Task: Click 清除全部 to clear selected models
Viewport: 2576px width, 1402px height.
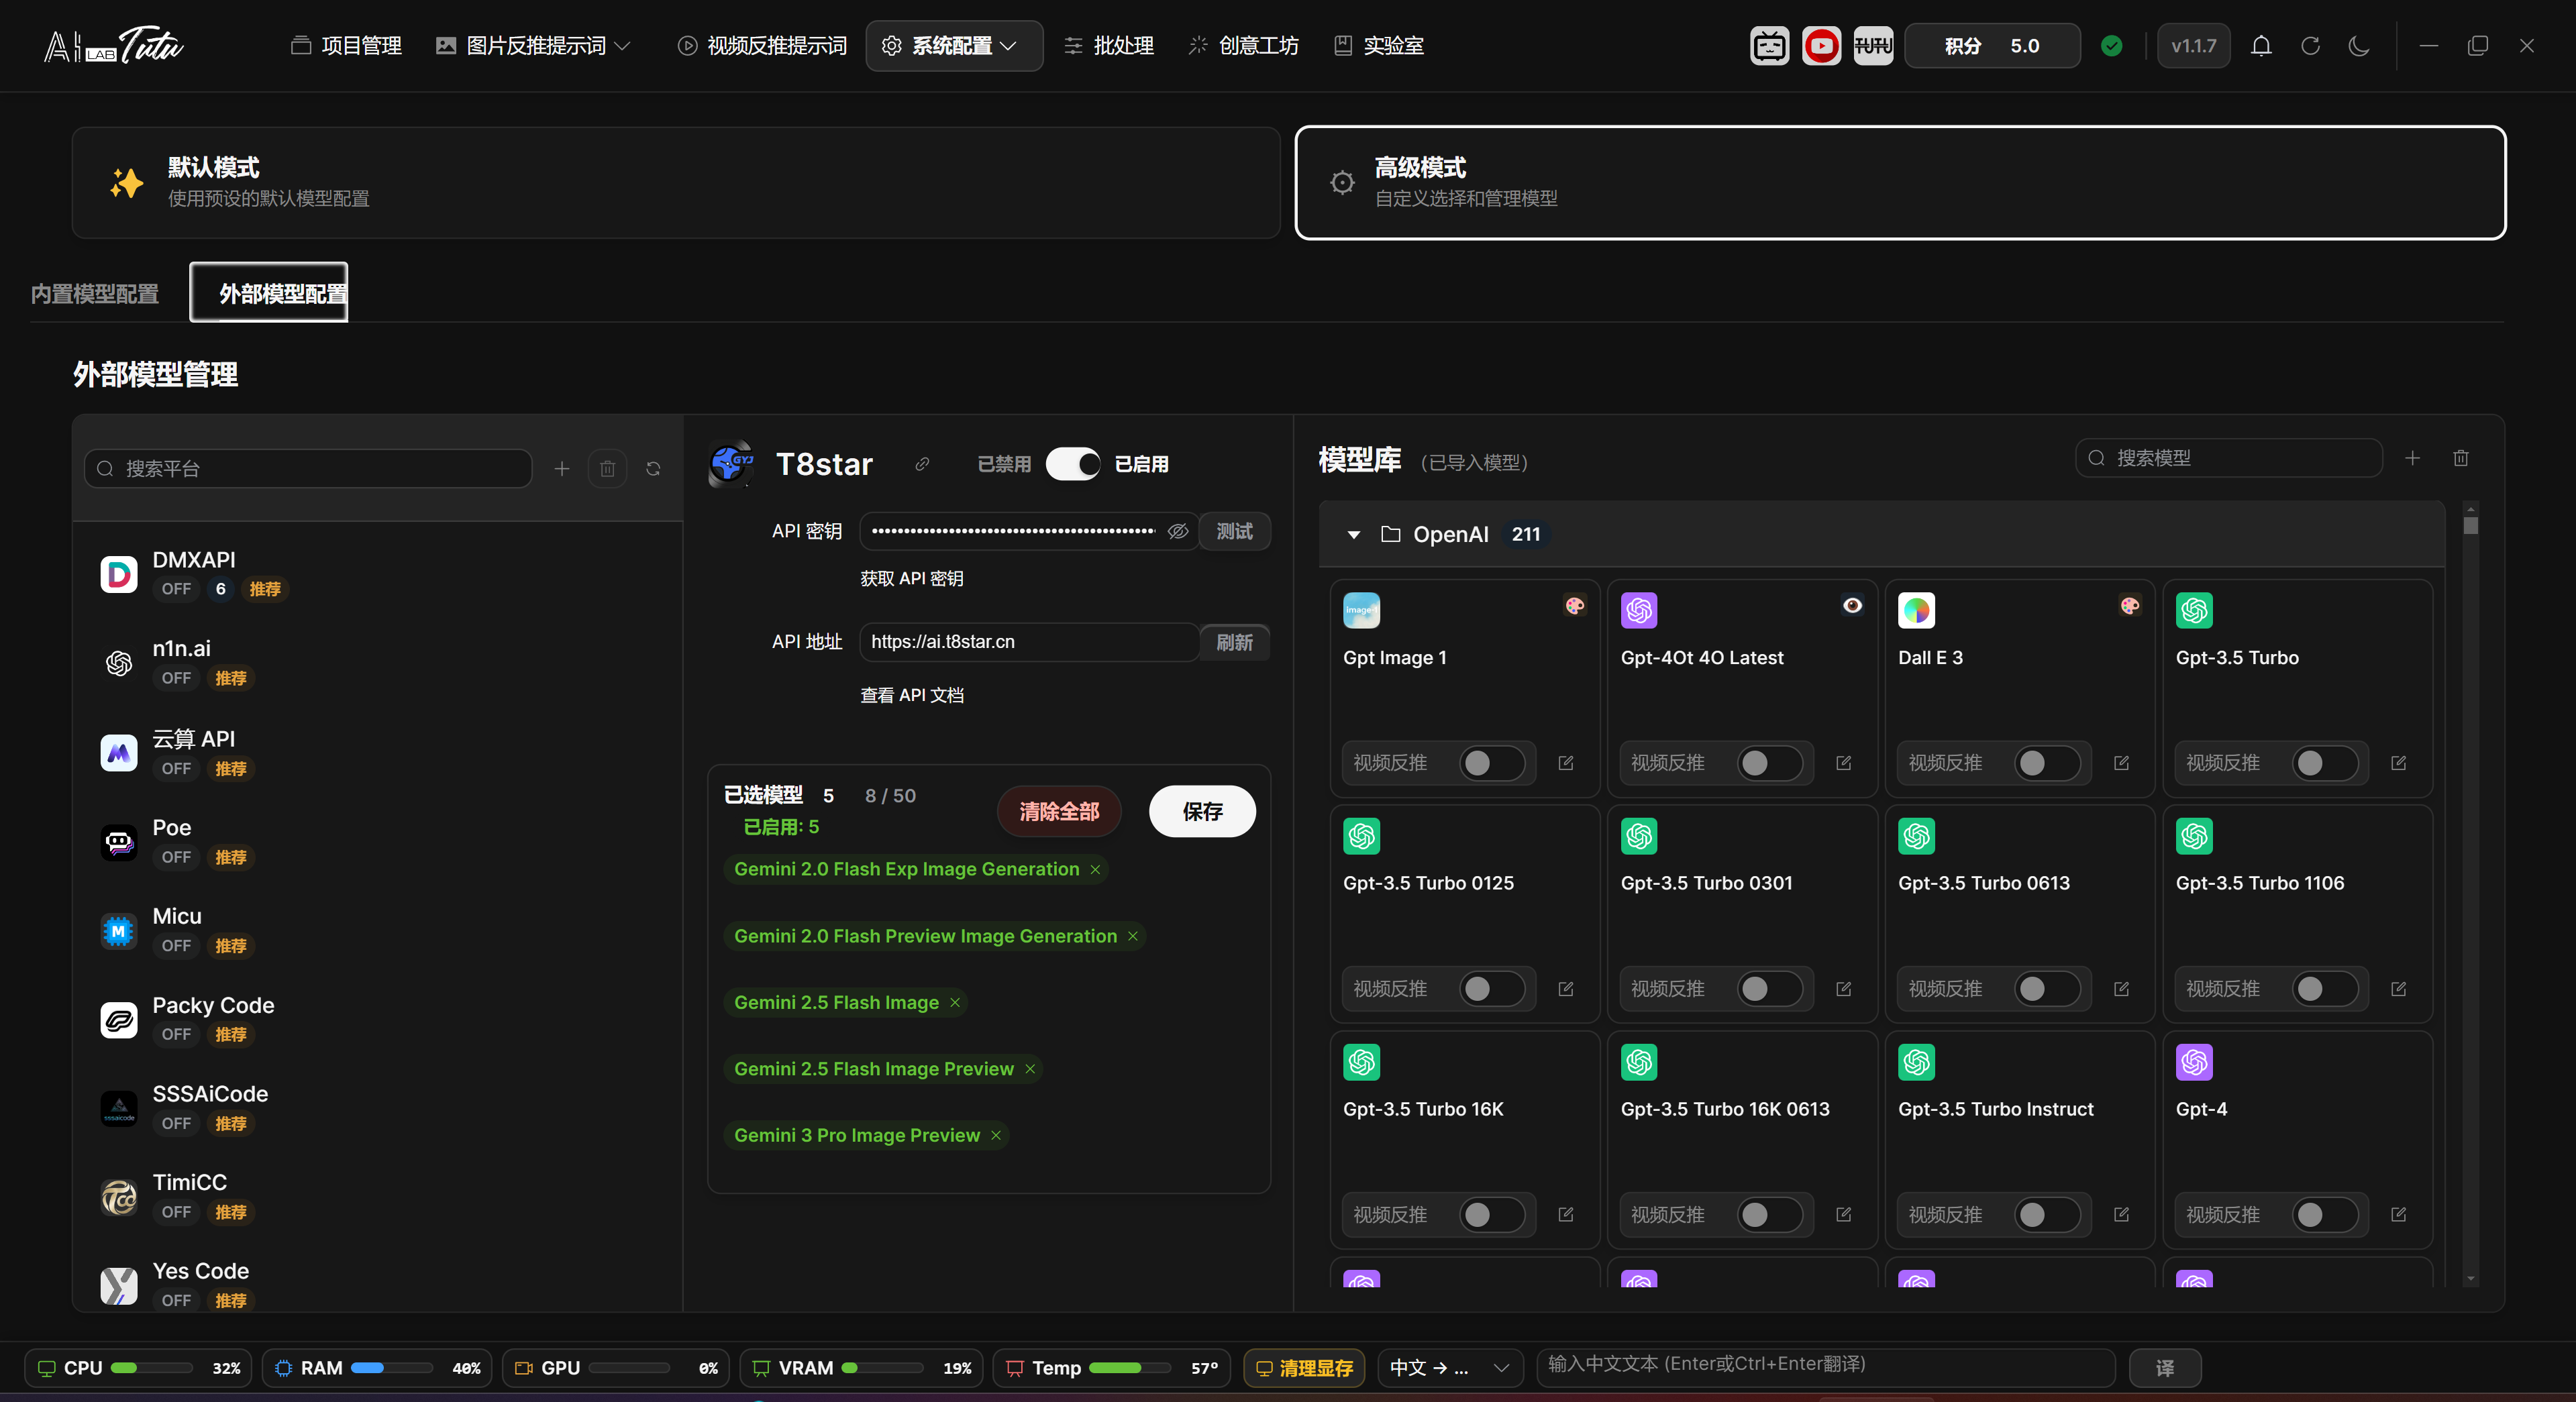Action: [1059, 811]
